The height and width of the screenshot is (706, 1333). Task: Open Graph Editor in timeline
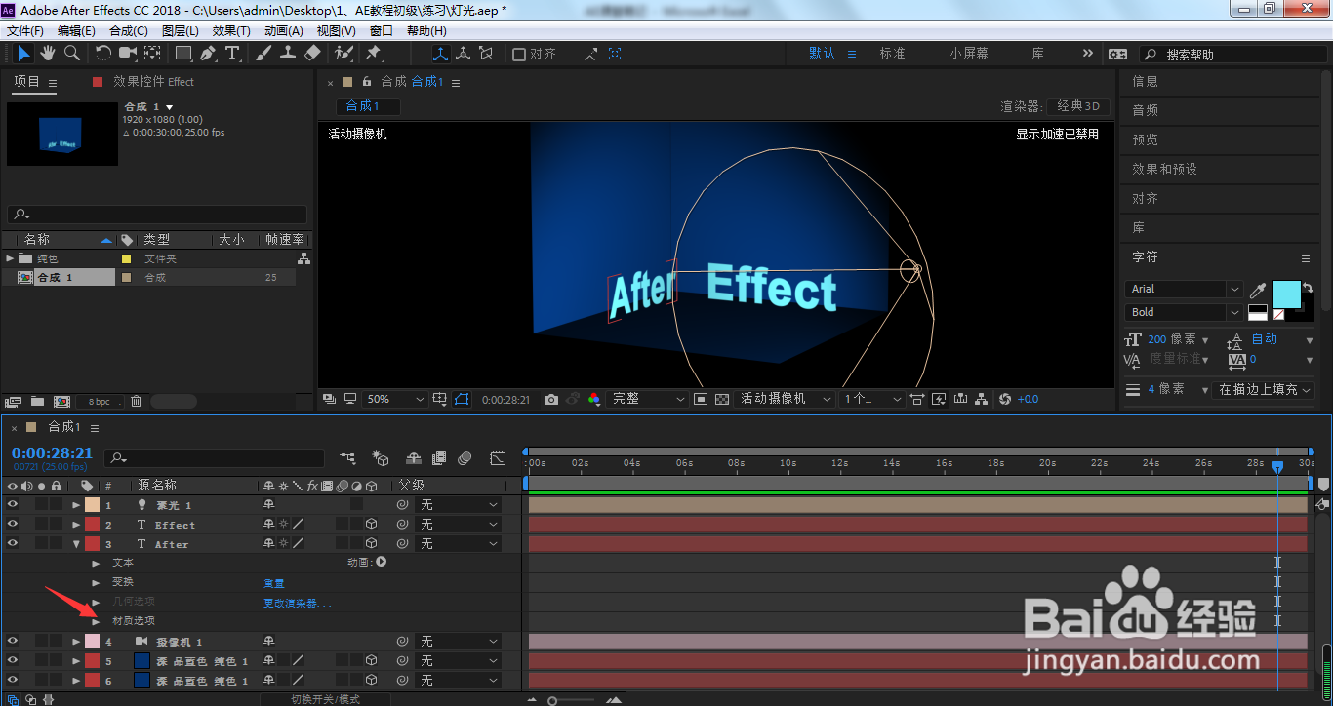point(498,457)
